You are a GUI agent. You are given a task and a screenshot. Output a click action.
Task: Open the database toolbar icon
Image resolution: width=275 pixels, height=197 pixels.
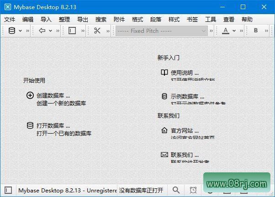(x=12, y=31)
